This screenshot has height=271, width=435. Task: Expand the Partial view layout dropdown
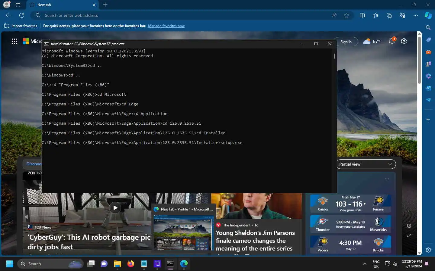coord(366,164)
